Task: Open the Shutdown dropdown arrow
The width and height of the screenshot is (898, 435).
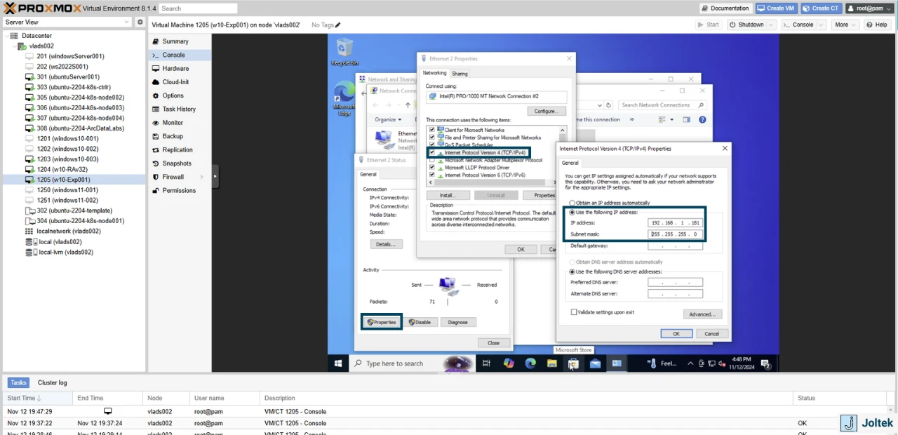Action: (x=772, y=25)
